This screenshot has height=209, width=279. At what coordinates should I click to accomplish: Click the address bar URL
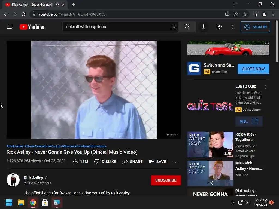tap(72, 14)
